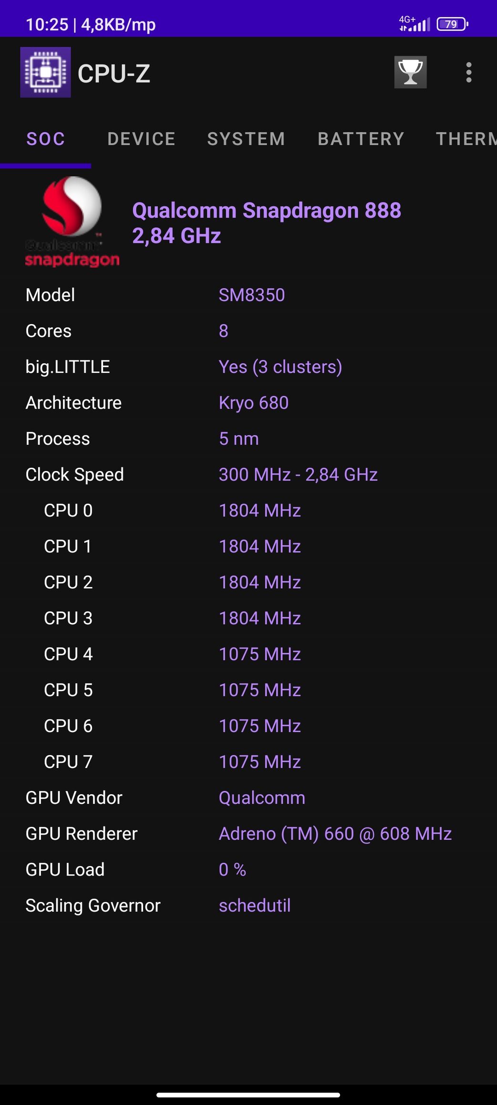This screenshot has width=497, height=1105.
Task: Select the SOC tab
Action: (46, 139)
